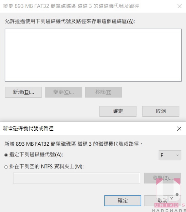Click the 新增(D)... button
The image size is (186, 212).
coord(23,92)
